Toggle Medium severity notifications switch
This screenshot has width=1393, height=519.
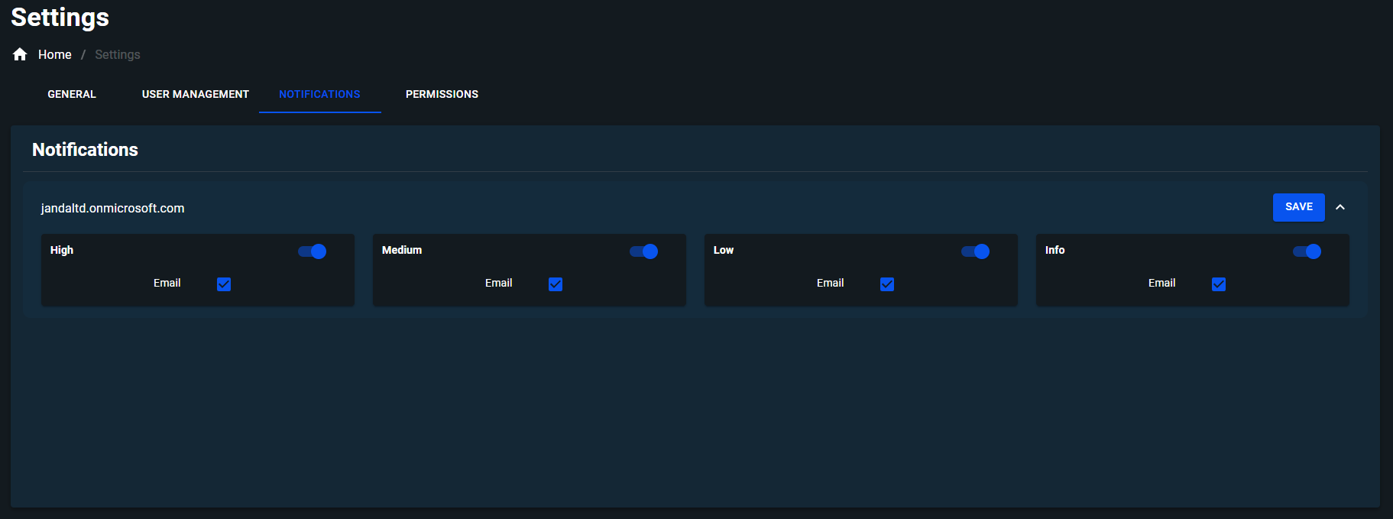pos(644,251)
